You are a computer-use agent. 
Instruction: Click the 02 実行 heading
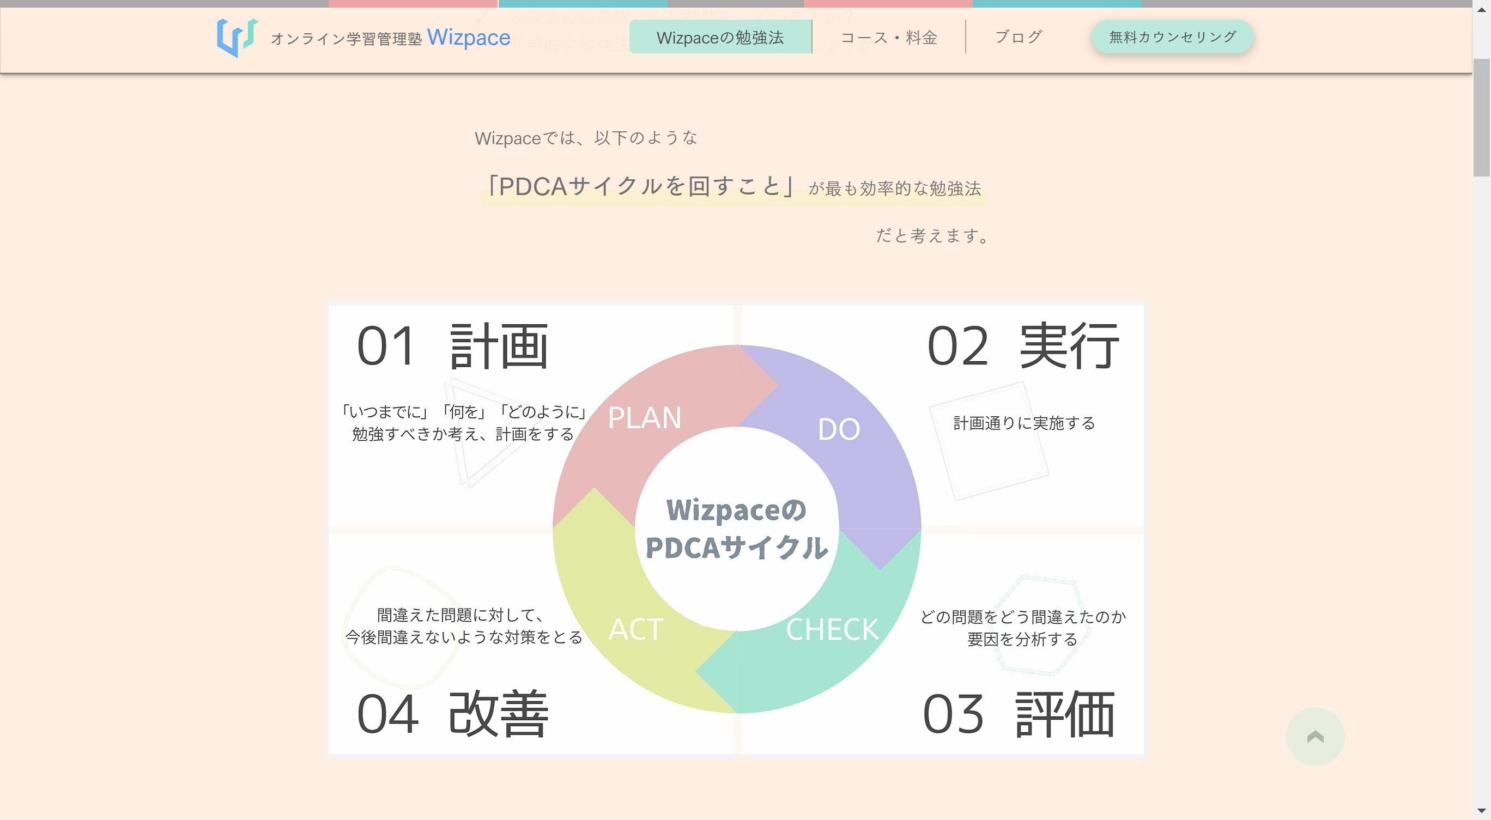(1022, 346)
